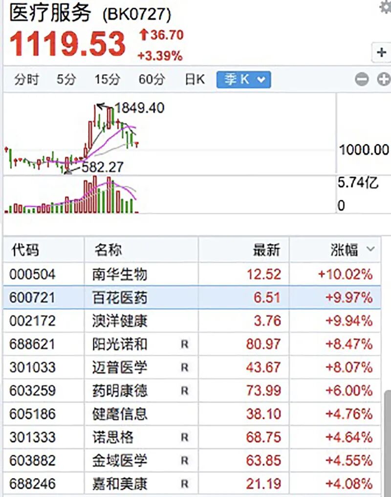Click R marker beside 诺思格
This screenshot has width=391, height=497.
[x=185, y=437]
